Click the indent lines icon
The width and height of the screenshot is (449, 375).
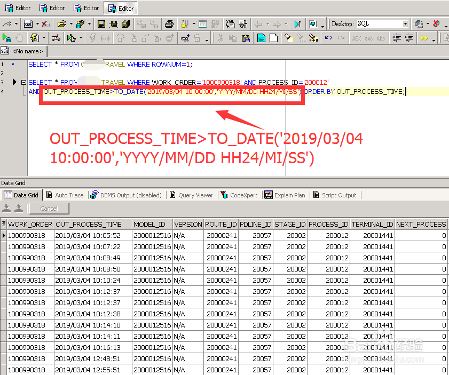pos(397,38)
